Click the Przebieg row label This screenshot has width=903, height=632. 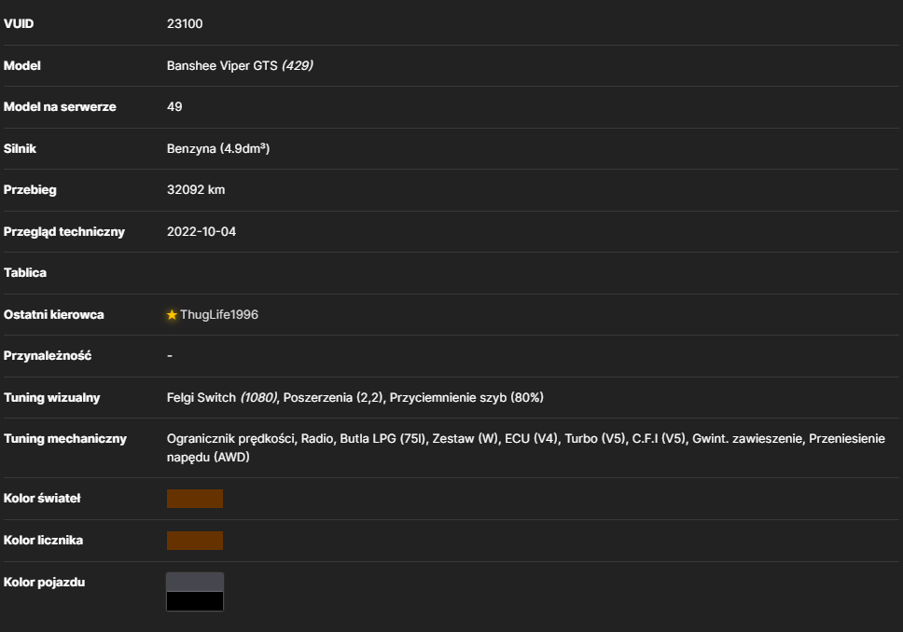tap(30, 190)
